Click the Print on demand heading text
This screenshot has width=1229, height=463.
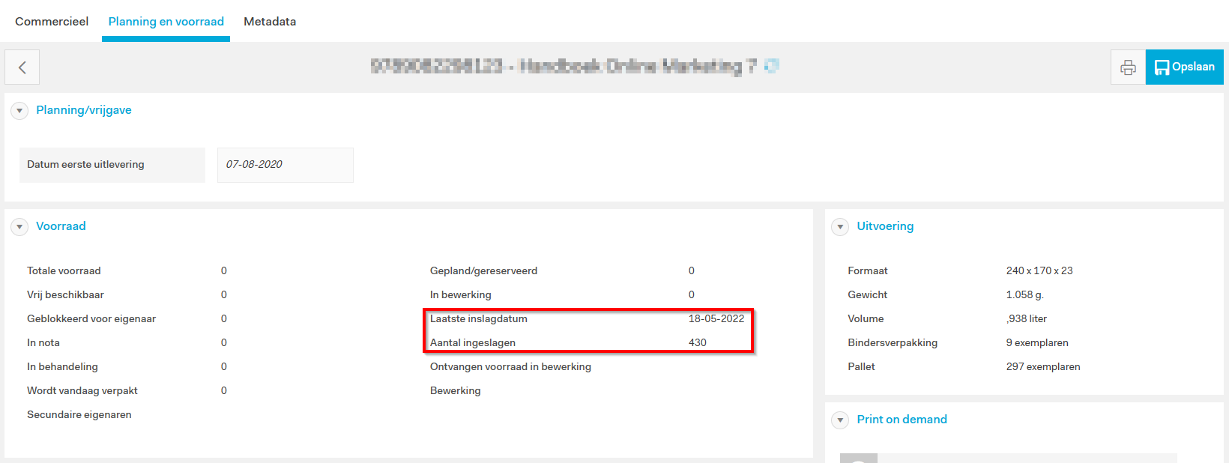click(902, 420)
